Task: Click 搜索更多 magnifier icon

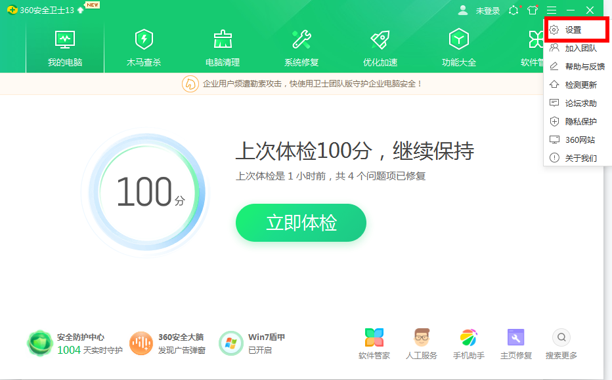Action: [x=561, y=337]
